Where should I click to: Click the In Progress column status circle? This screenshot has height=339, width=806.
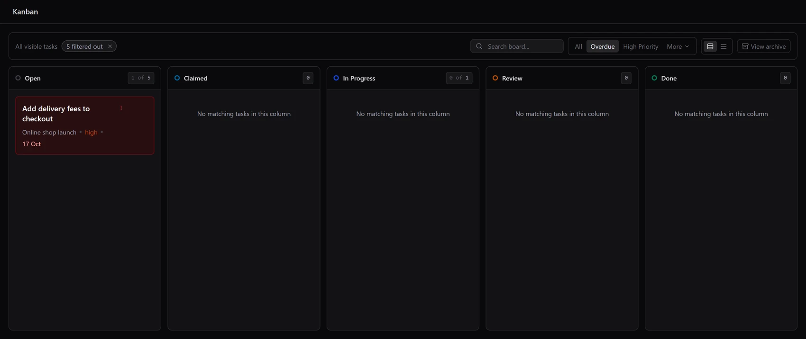[x=336, y=78]
